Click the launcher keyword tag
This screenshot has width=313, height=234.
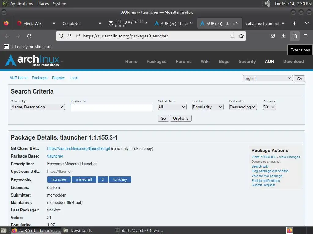coord(59,179)
